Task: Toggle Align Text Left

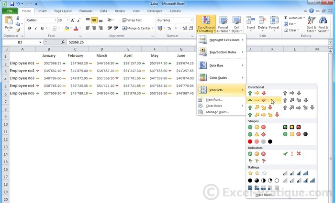Action: point(88,28)
